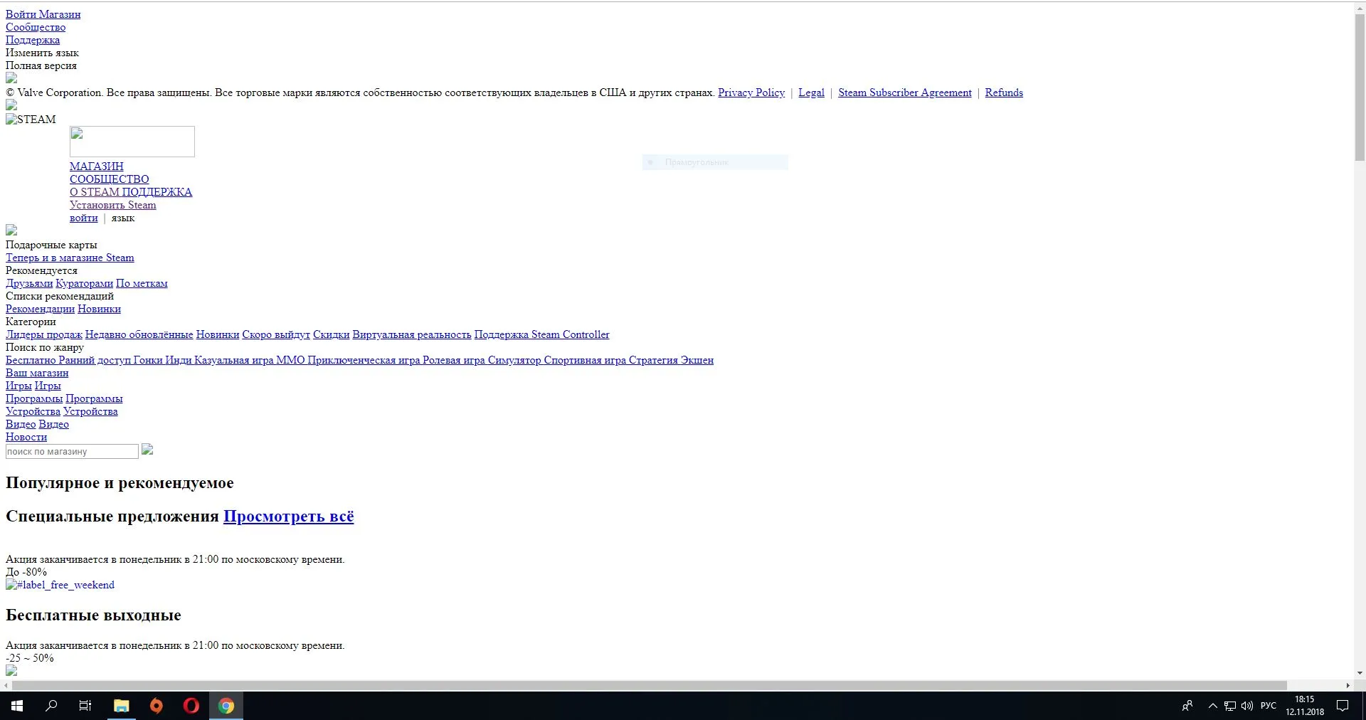Open Виртуальная реальность category
The height and width of the screenshot is (720, 1366).
(412, 334)
